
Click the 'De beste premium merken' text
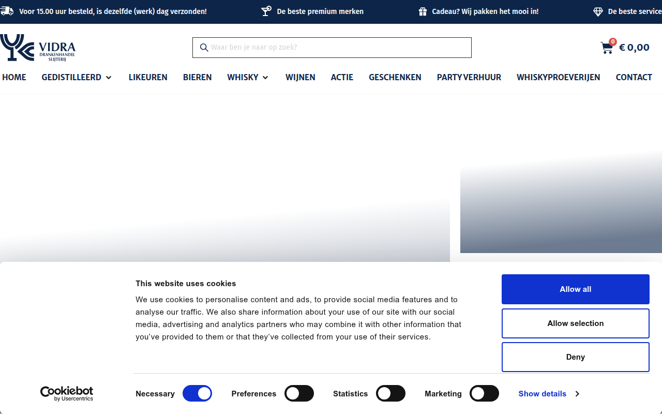point(320,11)
